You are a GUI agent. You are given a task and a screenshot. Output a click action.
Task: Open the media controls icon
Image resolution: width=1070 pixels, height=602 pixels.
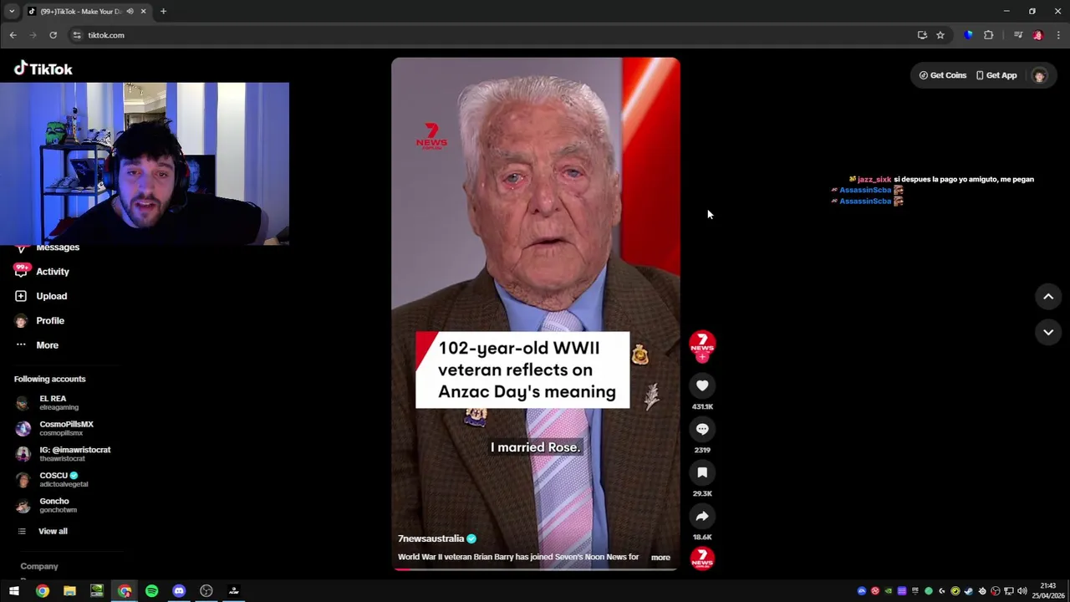pos(1017,35)
